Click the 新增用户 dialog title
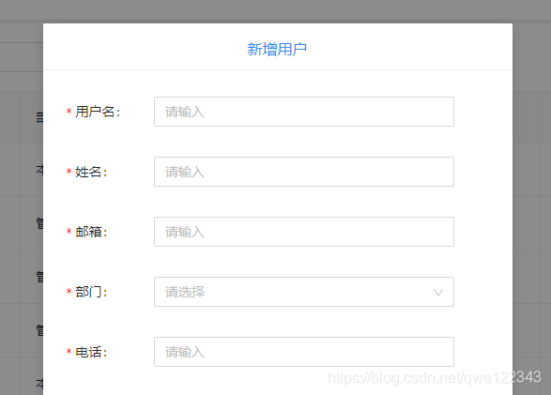This screenshot has width=551, height=395. point(277,49)
